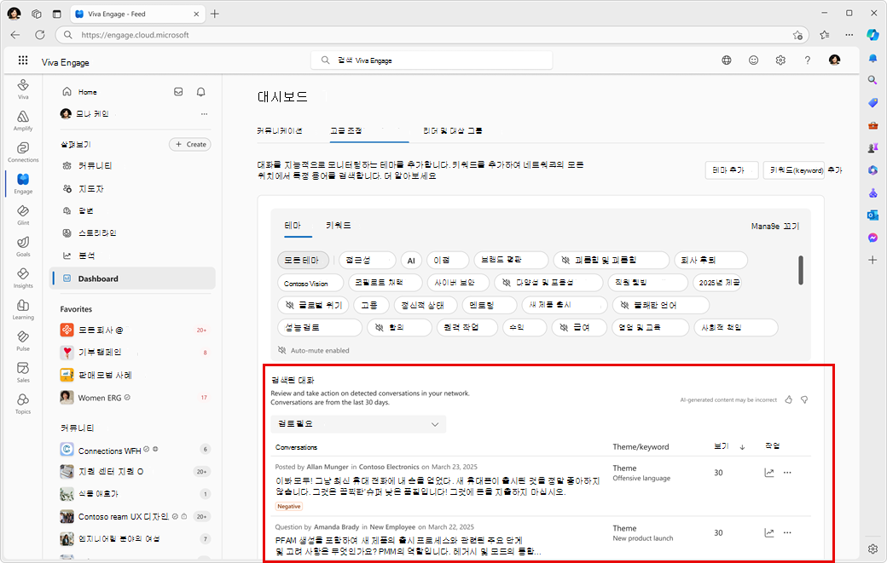887x563 pixels.
Task: Give thumbs up on AI-generated content
Action: (x=787, y=399)
